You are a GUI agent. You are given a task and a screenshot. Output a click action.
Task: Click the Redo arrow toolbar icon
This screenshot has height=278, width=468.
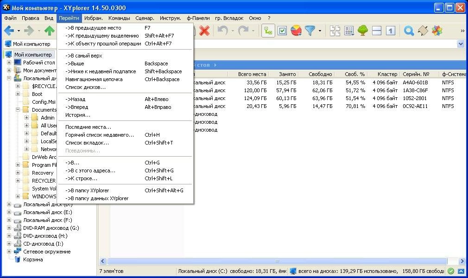243,31
